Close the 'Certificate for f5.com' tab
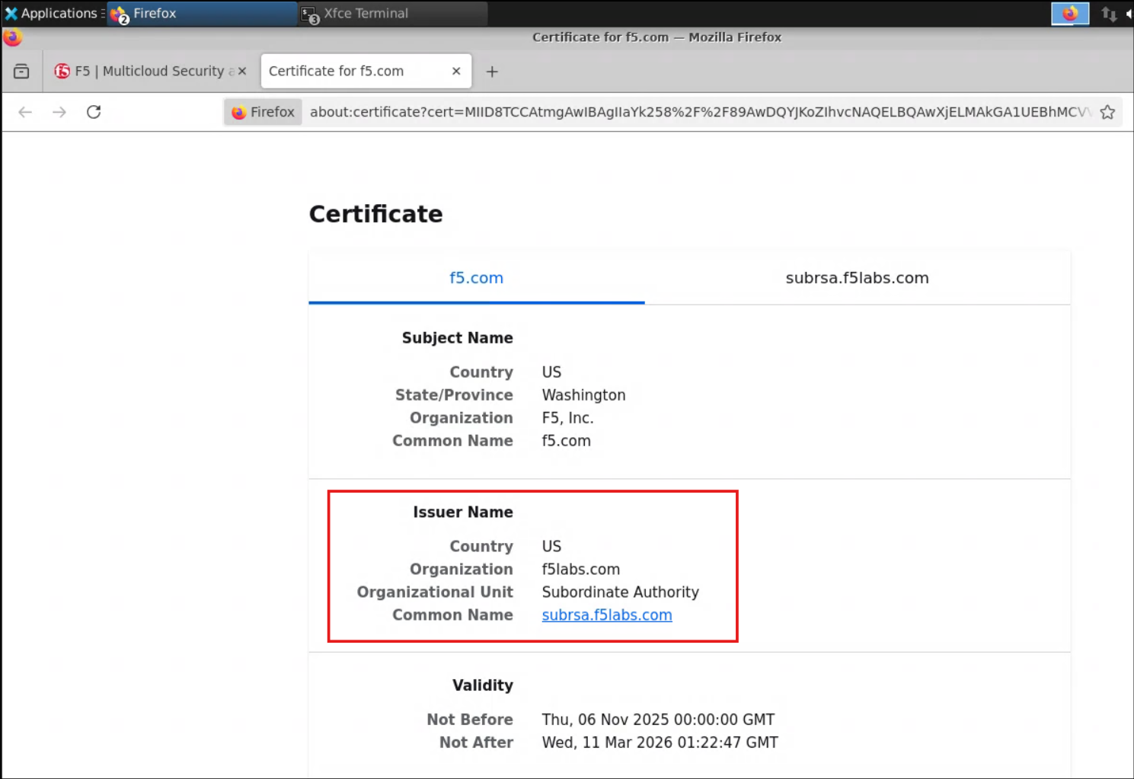Viewport: 1134px width, 779px height. 456,71
